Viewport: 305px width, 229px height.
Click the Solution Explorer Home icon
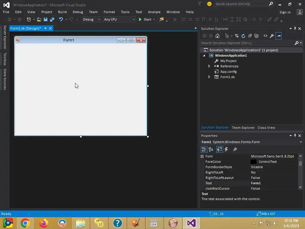click(217, 36)
